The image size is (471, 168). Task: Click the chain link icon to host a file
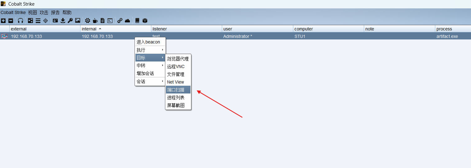(120, 21)
